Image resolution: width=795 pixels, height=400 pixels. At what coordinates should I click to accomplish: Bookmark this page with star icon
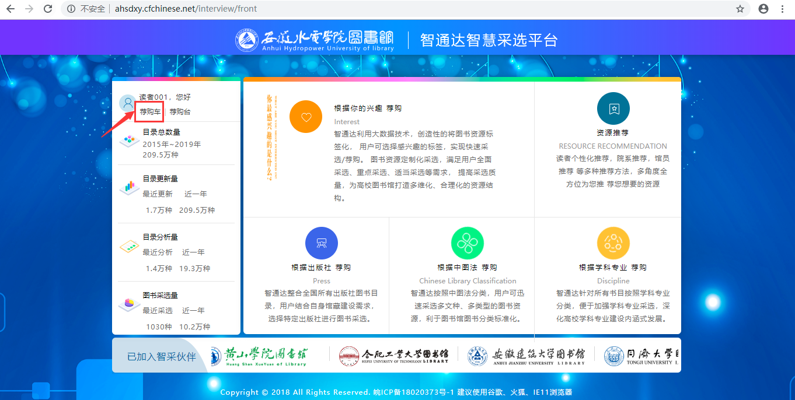coord(740,9)
